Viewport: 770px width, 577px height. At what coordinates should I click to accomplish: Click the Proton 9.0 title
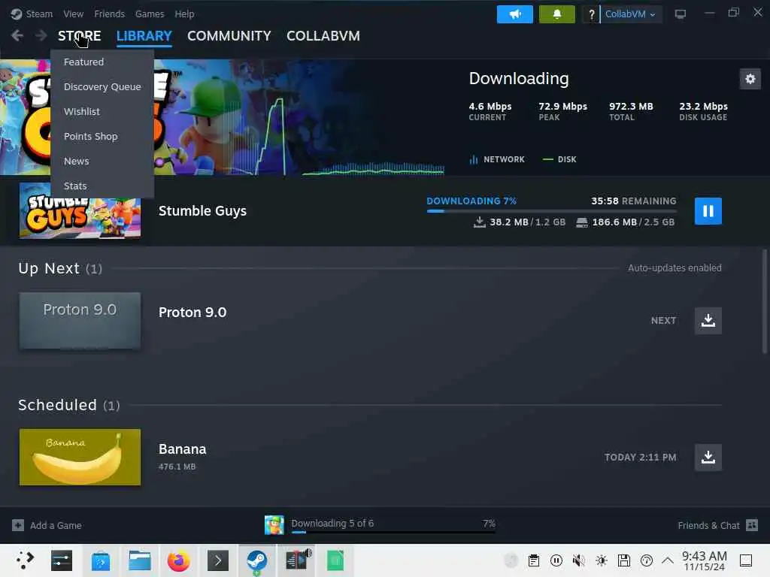click(x=192, y=313)
